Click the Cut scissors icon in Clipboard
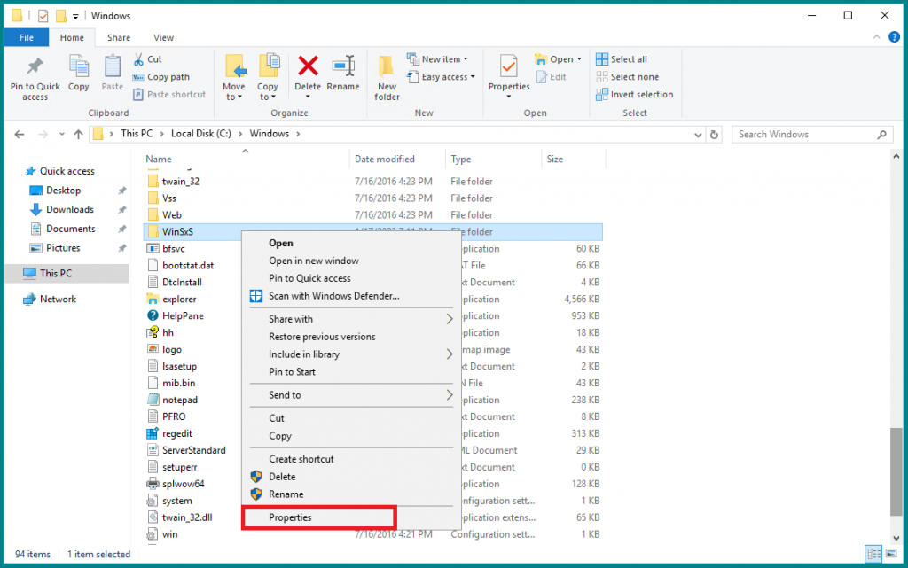908x568 pixels. click(138, 59)
